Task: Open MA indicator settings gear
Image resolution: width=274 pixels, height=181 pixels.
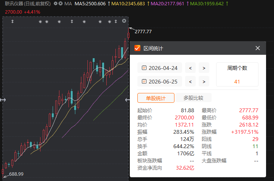Action: coord(55,3)
